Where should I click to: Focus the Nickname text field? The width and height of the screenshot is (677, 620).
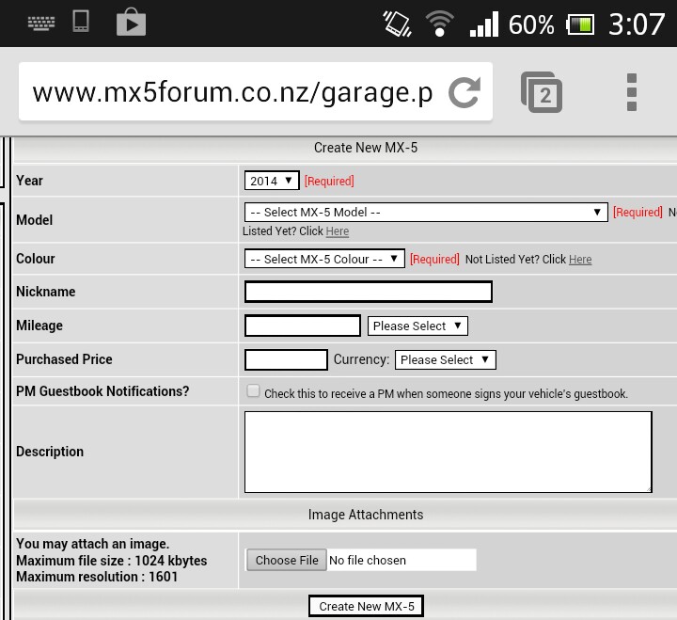pos(368,292)
